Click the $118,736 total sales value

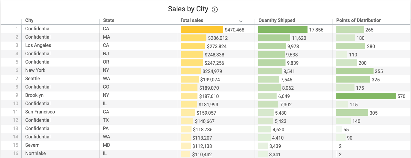click(x=203, y=129)
